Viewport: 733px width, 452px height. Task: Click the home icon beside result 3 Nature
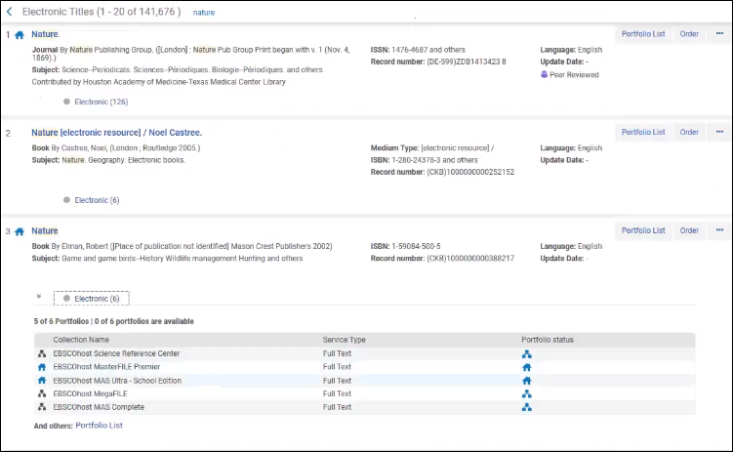[20, 231]
